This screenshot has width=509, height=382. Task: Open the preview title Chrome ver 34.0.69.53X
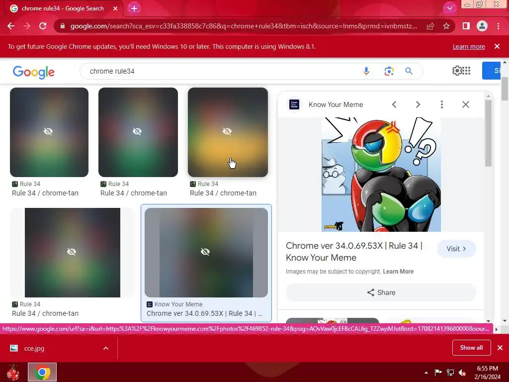pos(354,252)
